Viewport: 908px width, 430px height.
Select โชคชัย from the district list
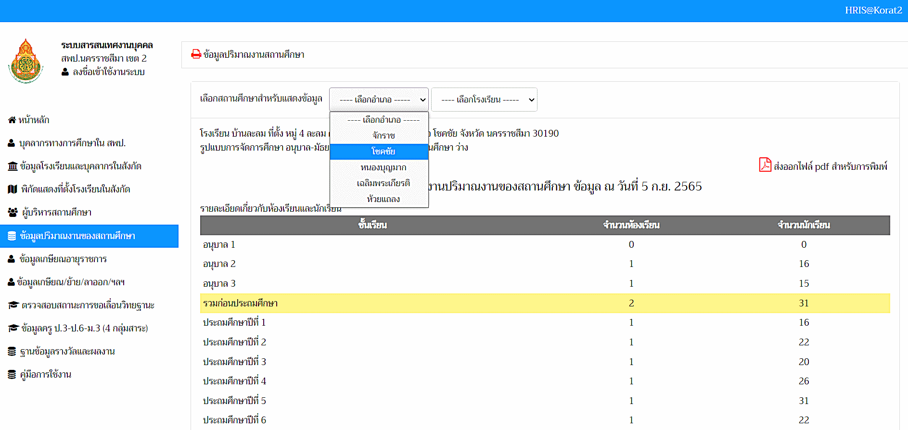coord(383,152)
